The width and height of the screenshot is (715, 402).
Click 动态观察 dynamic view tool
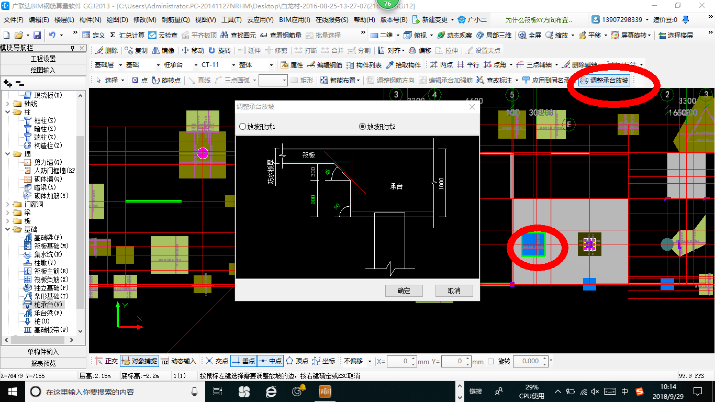point(455,35)
